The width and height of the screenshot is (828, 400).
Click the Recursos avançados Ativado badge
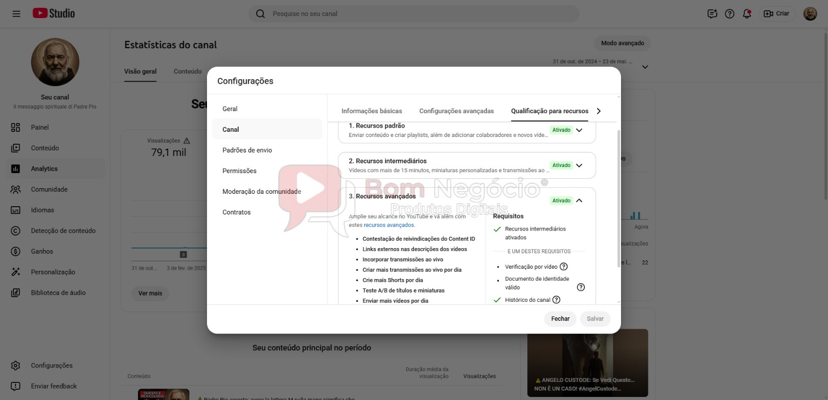[x=561, y=201]
